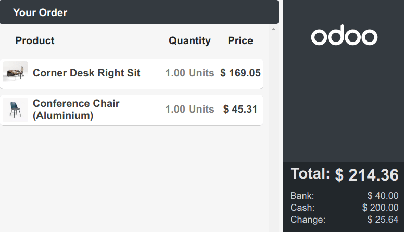Select the Conference Chair (Aluminium) name

76,110
